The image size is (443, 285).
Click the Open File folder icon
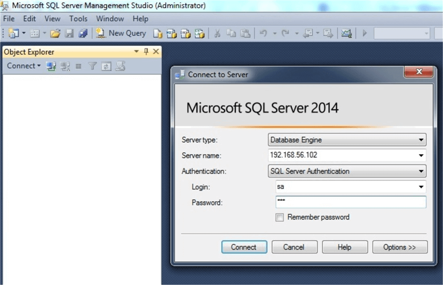click(x=55, y=34)
